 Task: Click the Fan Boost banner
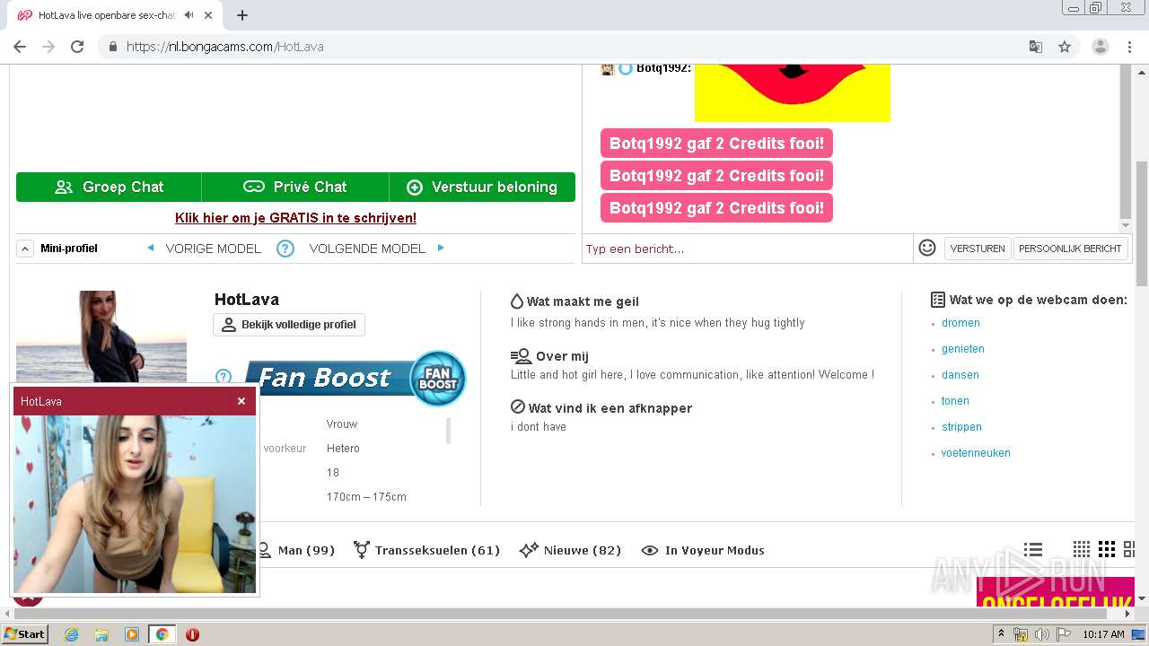pyautogui.click(x=355, y=377)
